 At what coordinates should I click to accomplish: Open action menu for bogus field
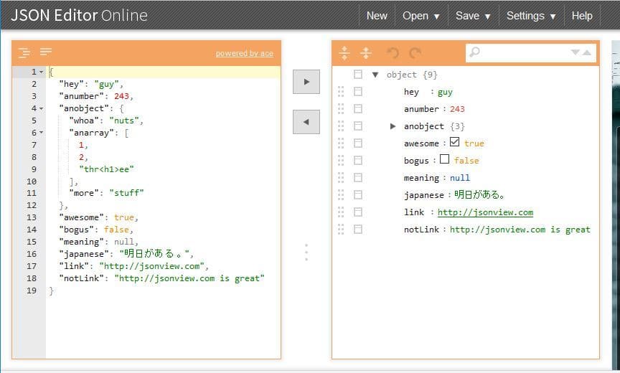tap(358, 161)
